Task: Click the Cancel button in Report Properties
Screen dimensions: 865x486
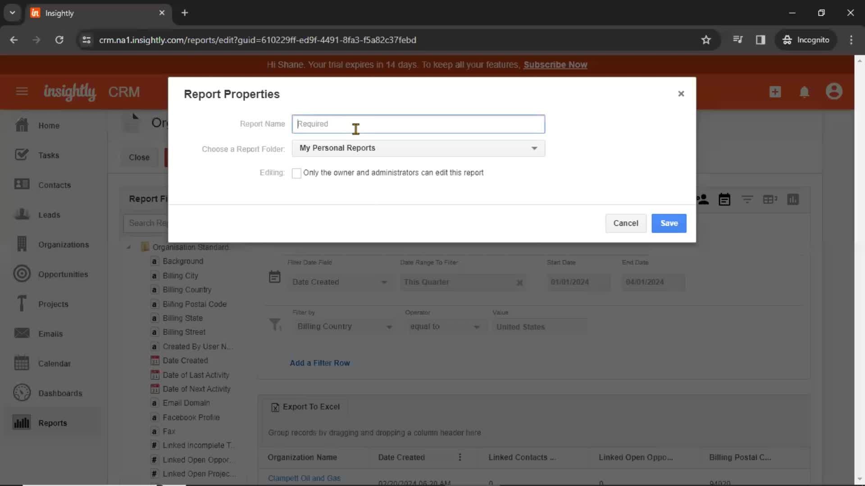Action: pyautogui.click(x=626, y=223)
